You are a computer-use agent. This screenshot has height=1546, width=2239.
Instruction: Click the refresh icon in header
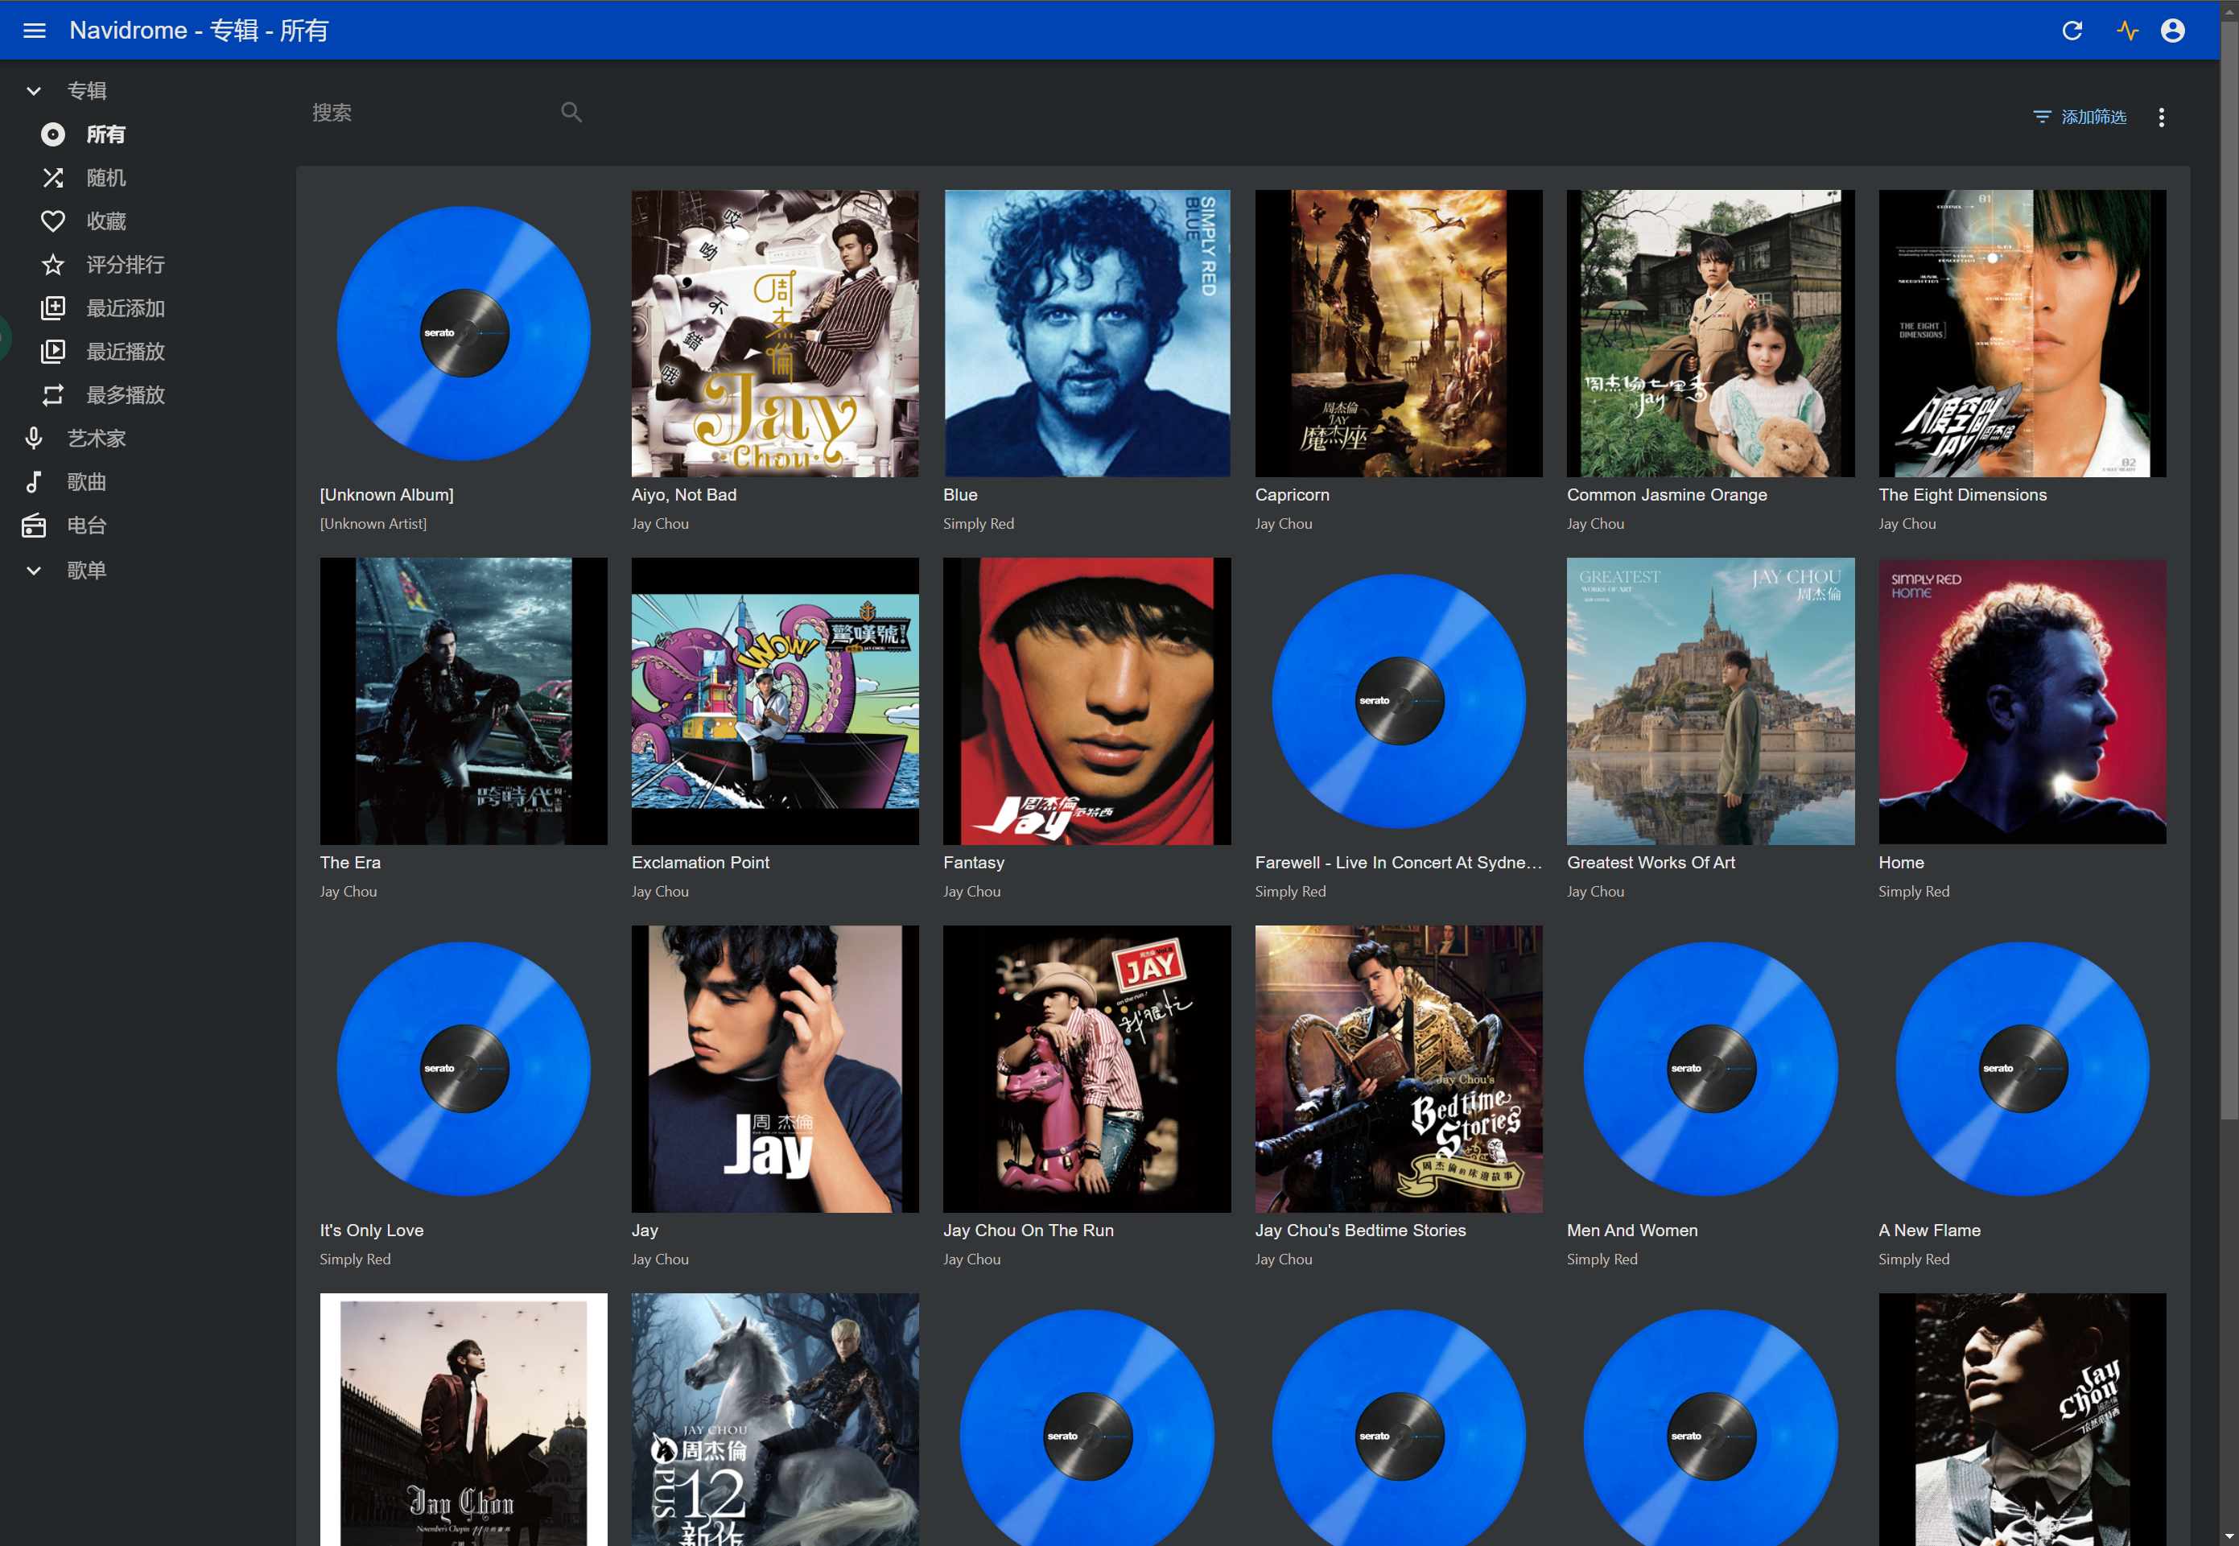click(x=2072, y=30)
